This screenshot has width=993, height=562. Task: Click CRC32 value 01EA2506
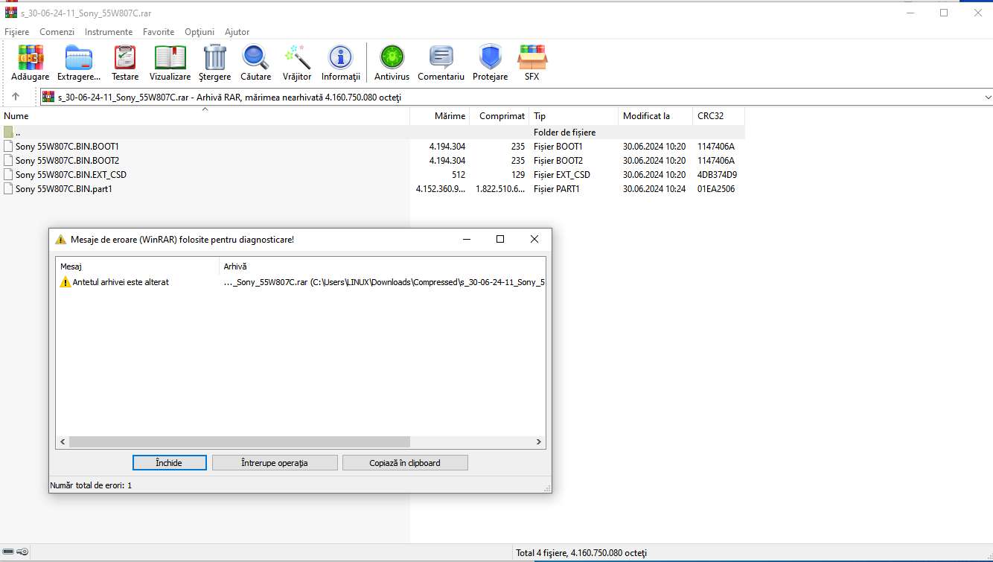716,189
